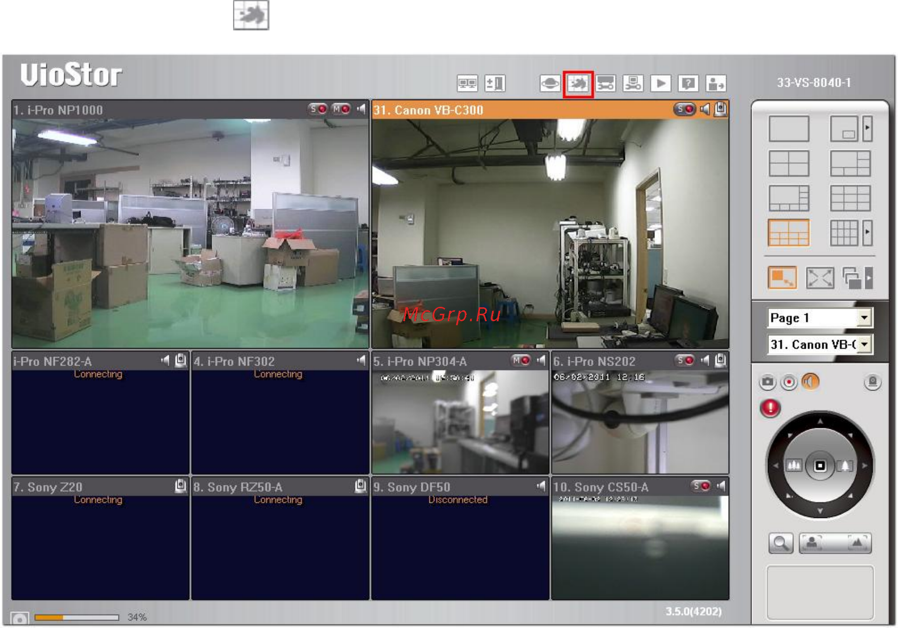Pan camera right with PTZ arrow

pos(865,466)
